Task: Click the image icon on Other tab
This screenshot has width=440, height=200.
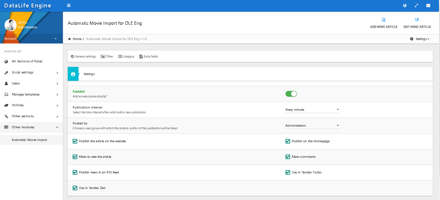Action: point(103,56)
